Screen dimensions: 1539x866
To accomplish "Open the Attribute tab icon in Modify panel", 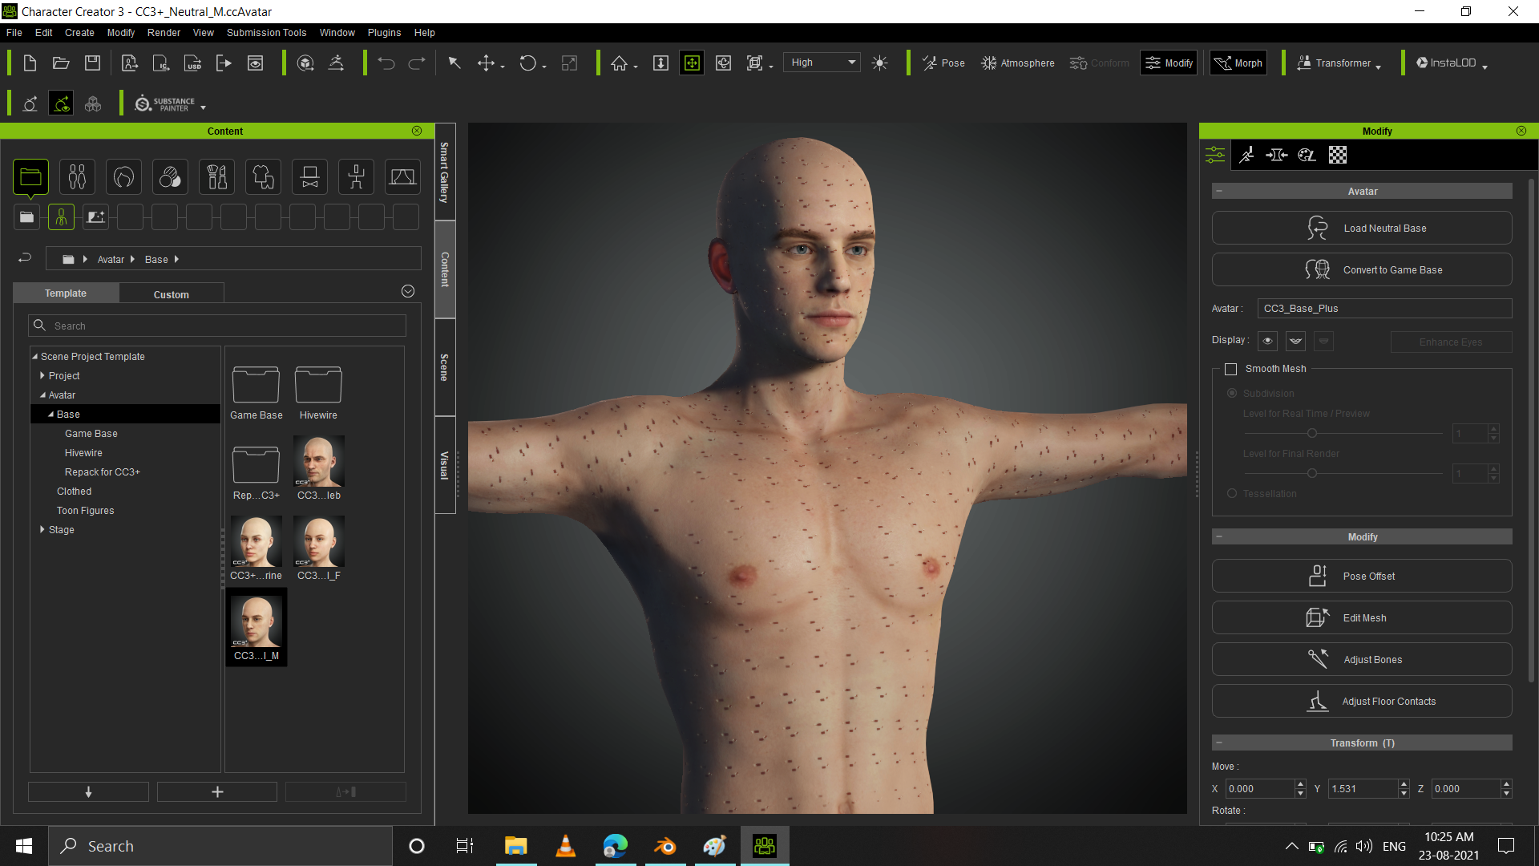I will [1215, 155].
